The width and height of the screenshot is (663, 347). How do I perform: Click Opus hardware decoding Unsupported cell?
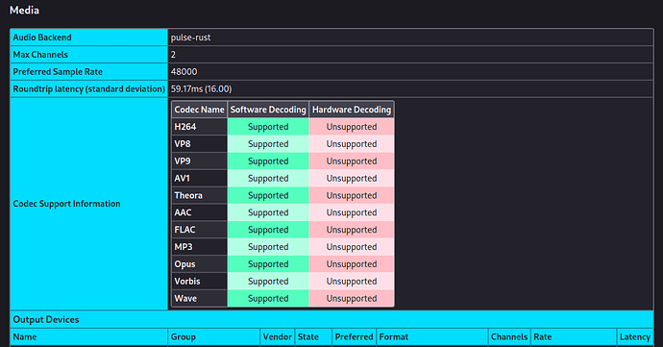pyautogui.click(x=352, y=263)
